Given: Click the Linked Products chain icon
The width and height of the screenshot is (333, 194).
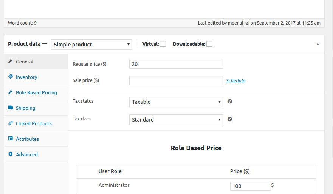Looking at the screenshot, I should [x=11, y=123].
